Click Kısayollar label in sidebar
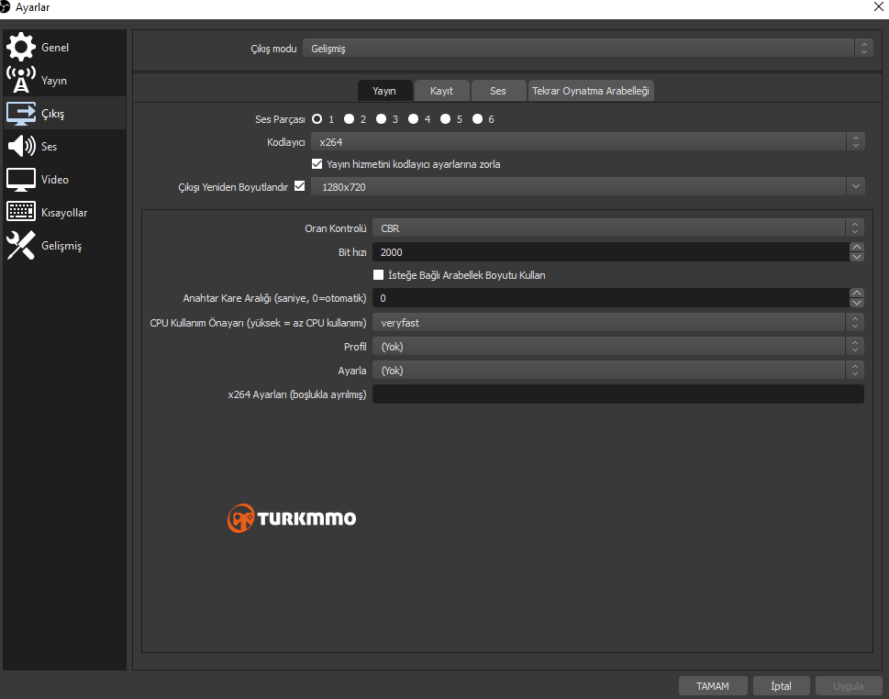The width and height of the screenshot is (889, 699). click(x=64, y=213)
